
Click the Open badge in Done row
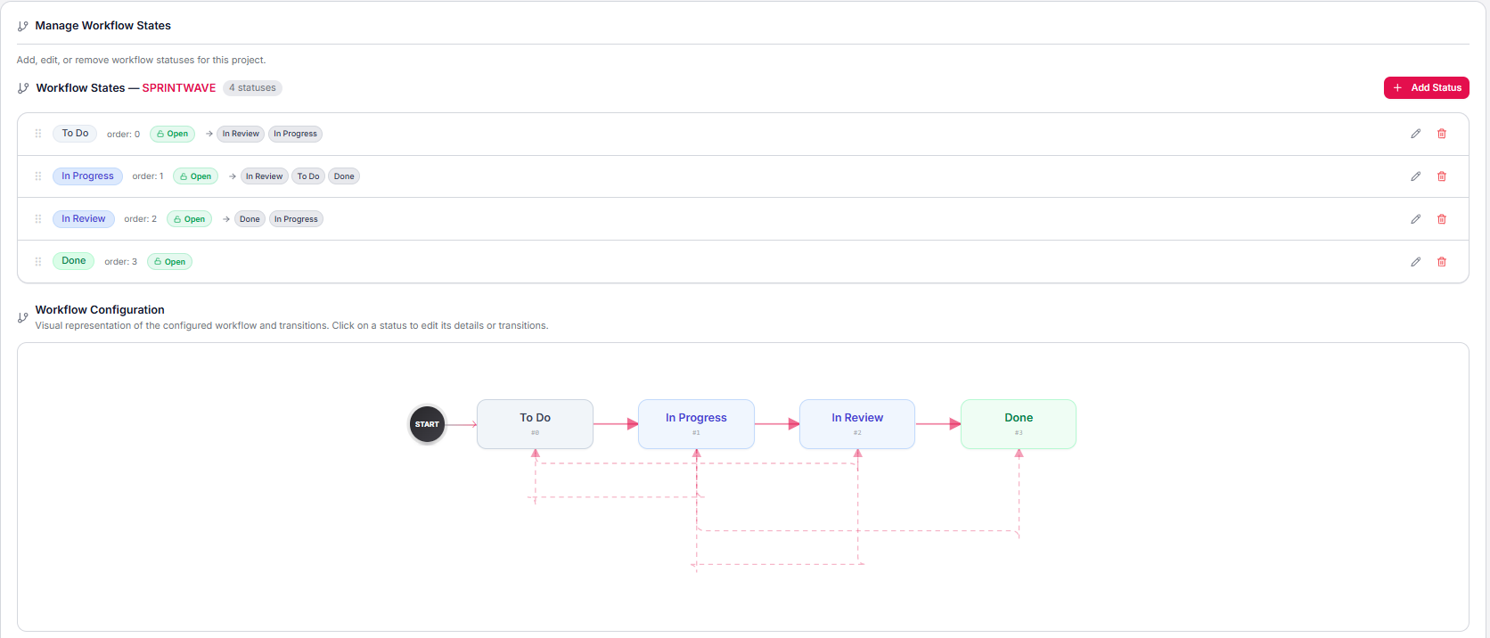pos(169,262)
